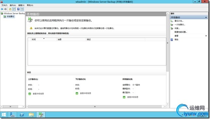The height and width of the screenshot is (119, 210).
Task: Open PowerShell from the taskbar
Action: tap(22, 115)
